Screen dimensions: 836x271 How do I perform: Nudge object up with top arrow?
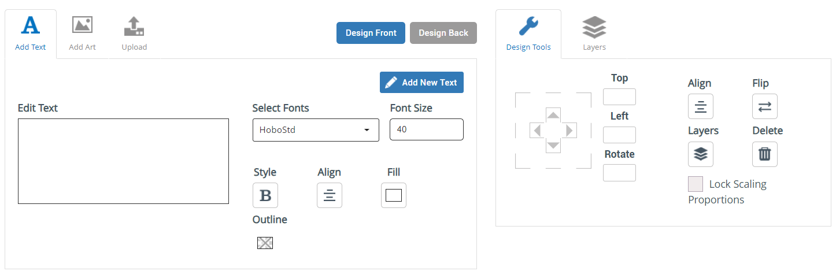coord(553,115)
